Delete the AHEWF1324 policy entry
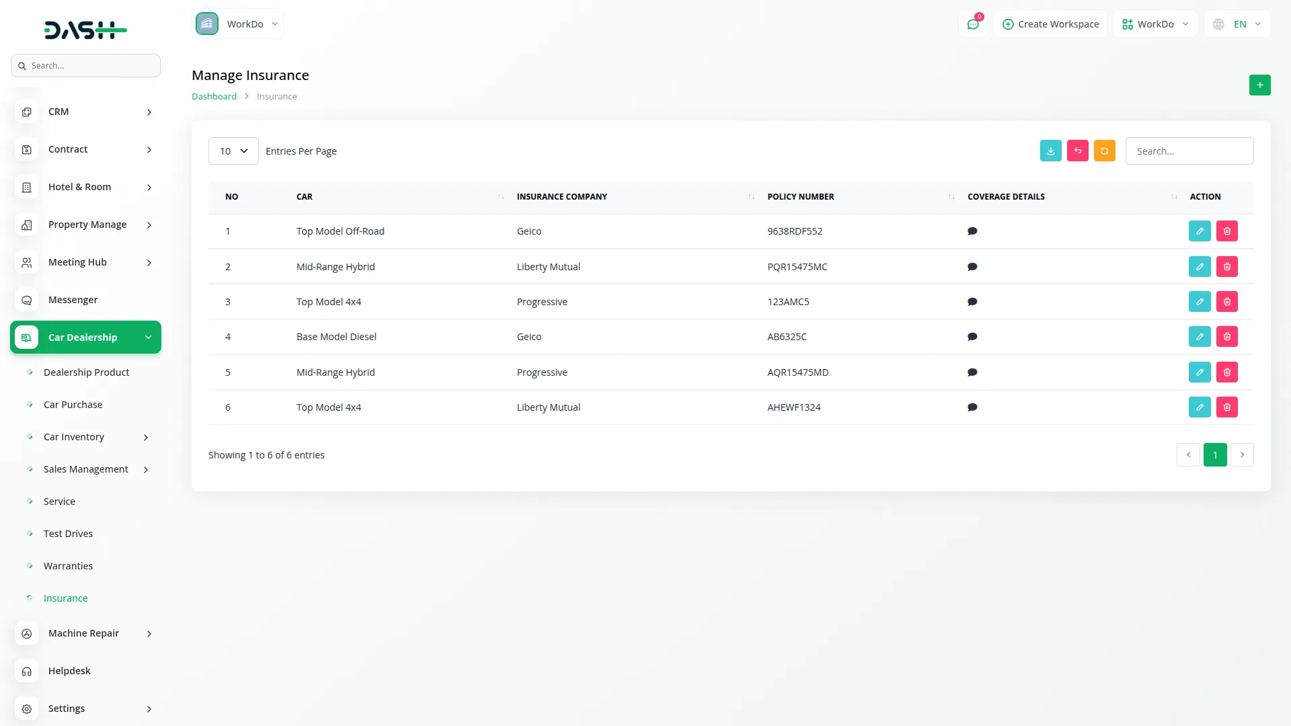1291x726 pixels. [1226, 407]
